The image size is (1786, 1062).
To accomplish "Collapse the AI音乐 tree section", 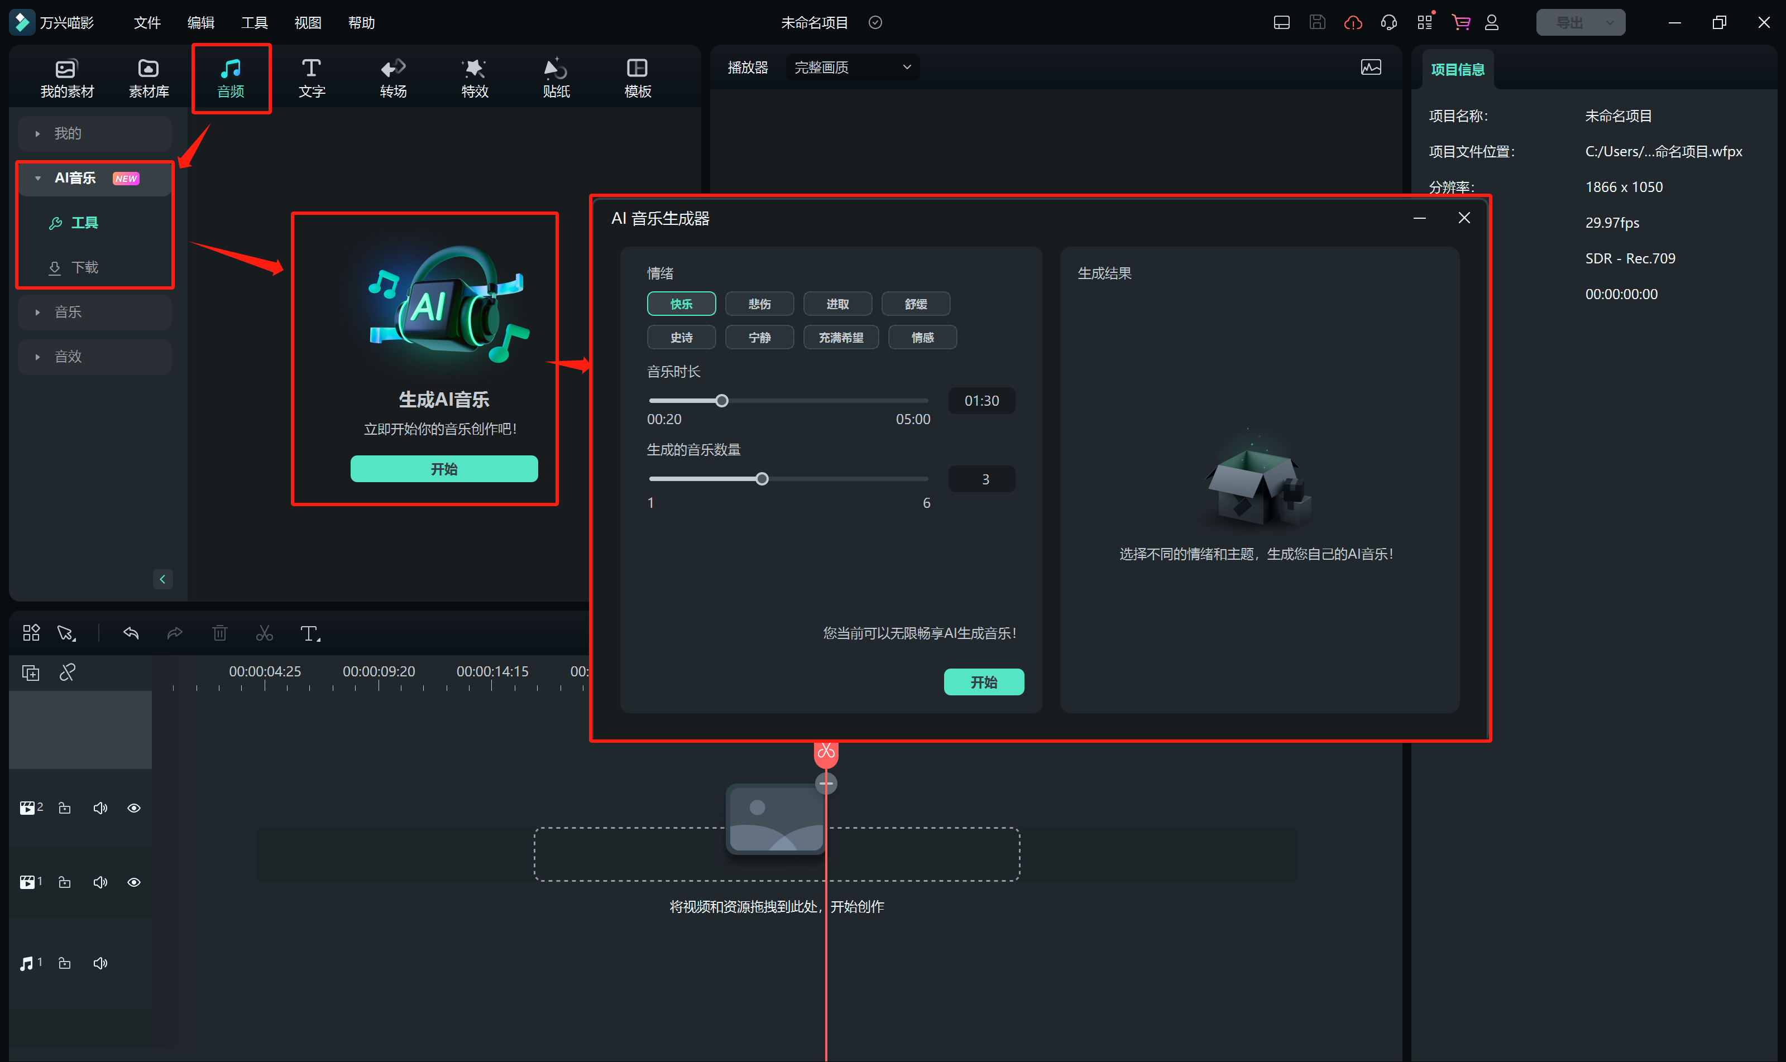I will pos(38,178).
